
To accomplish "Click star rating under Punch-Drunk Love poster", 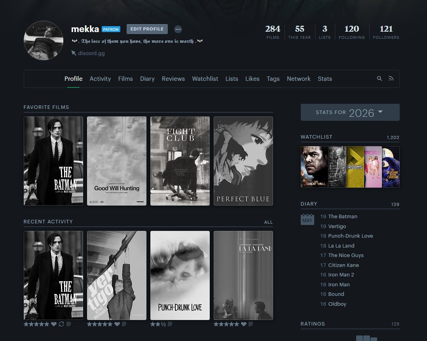I will (x=158, y=324).
